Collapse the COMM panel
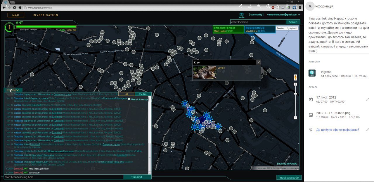Screen dimensions: 374x182 pyautogui.click(x=13, y=90)
